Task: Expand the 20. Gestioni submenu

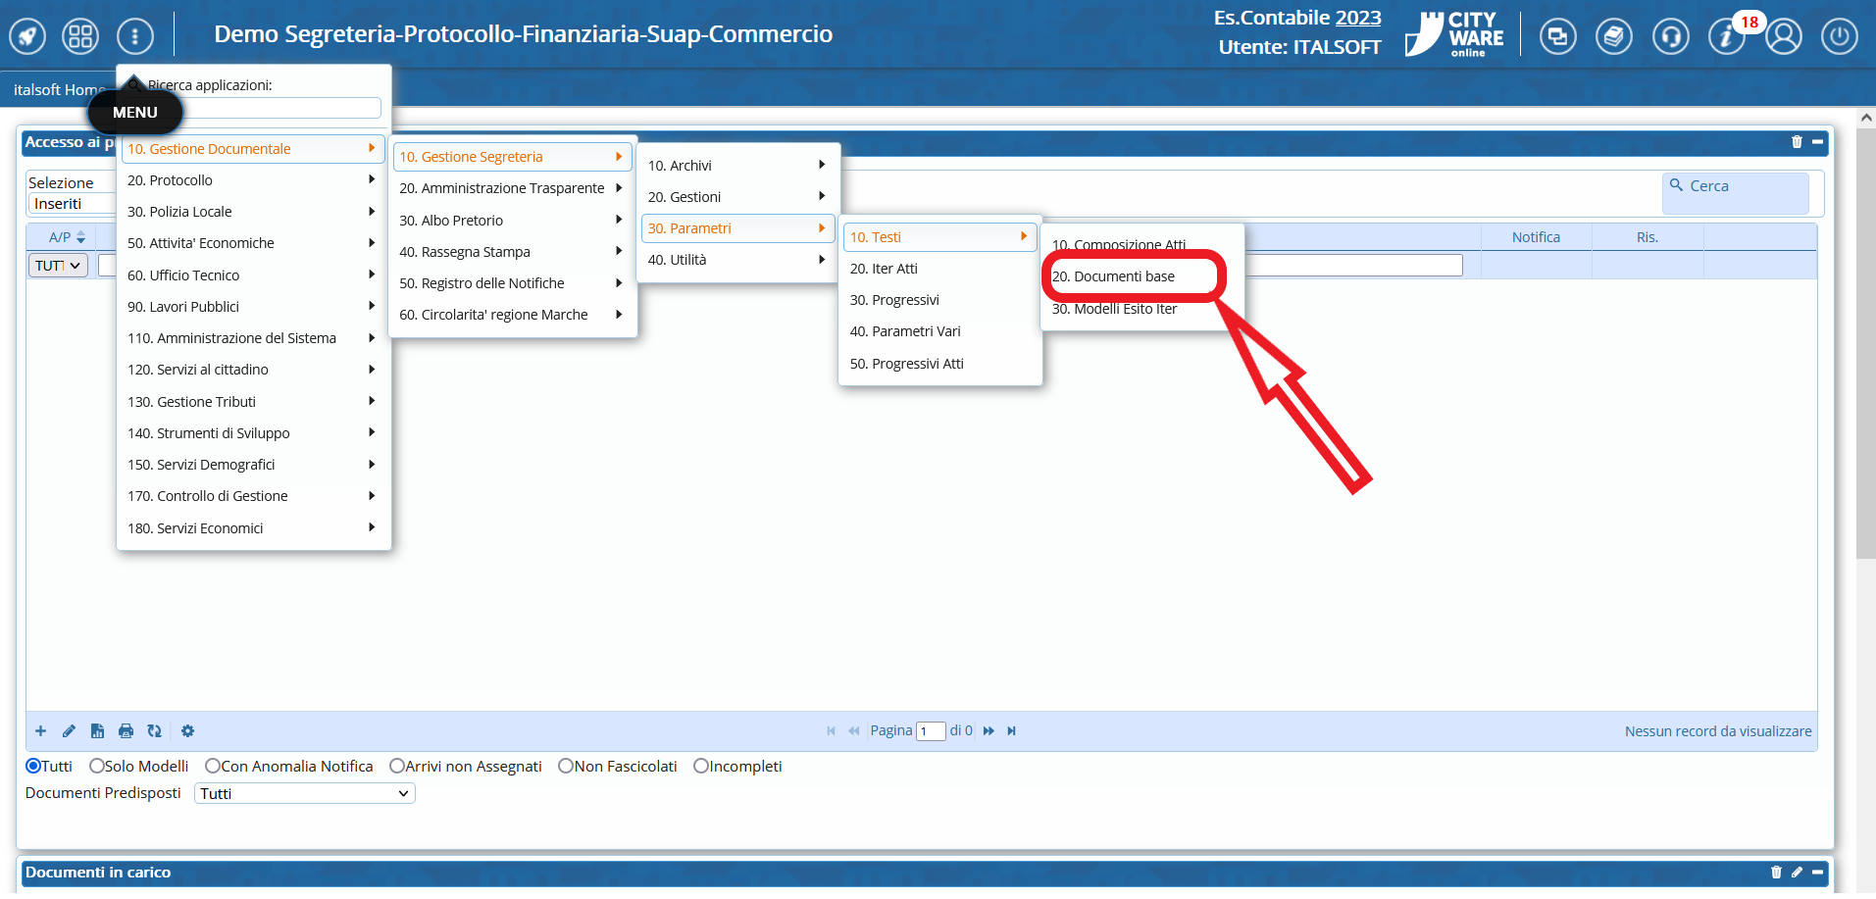Action: click(x=737, y=197)
